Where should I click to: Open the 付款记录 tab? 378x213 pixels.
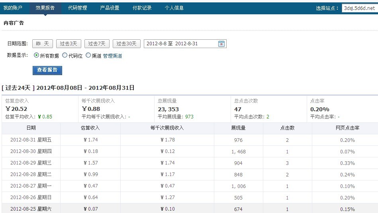pyautogui.click(x=142, y=8)
